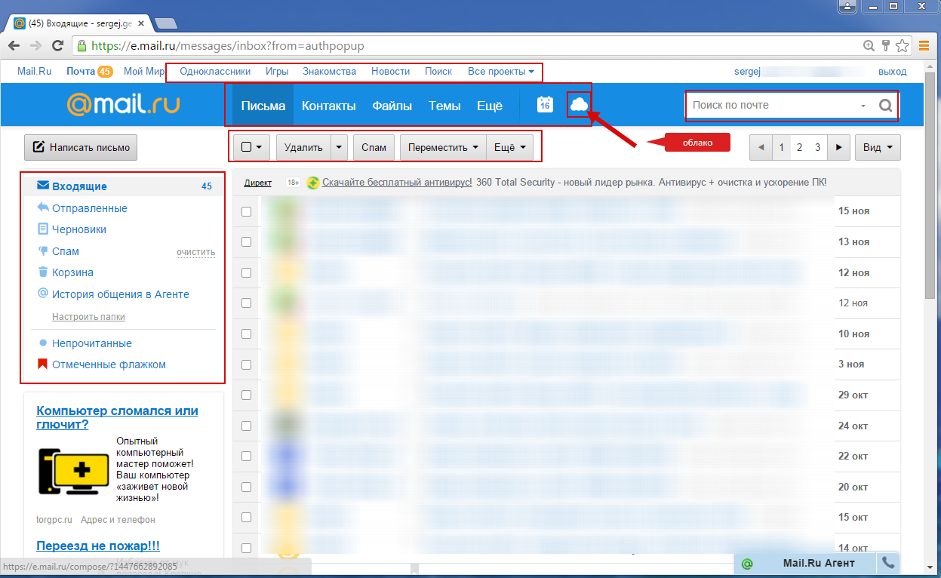This screenshot has height=578, width=941.
Task: Switch to the Контакты tab
Action: click(329, 106)
